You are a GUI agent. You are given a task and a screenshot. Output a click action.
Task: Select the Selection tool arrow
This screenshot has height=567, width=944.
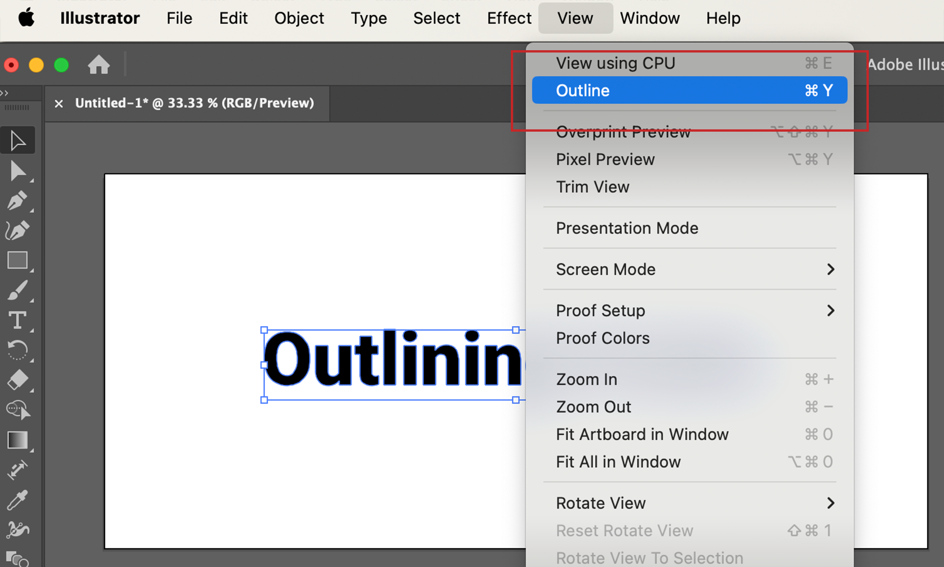[18, 140]
